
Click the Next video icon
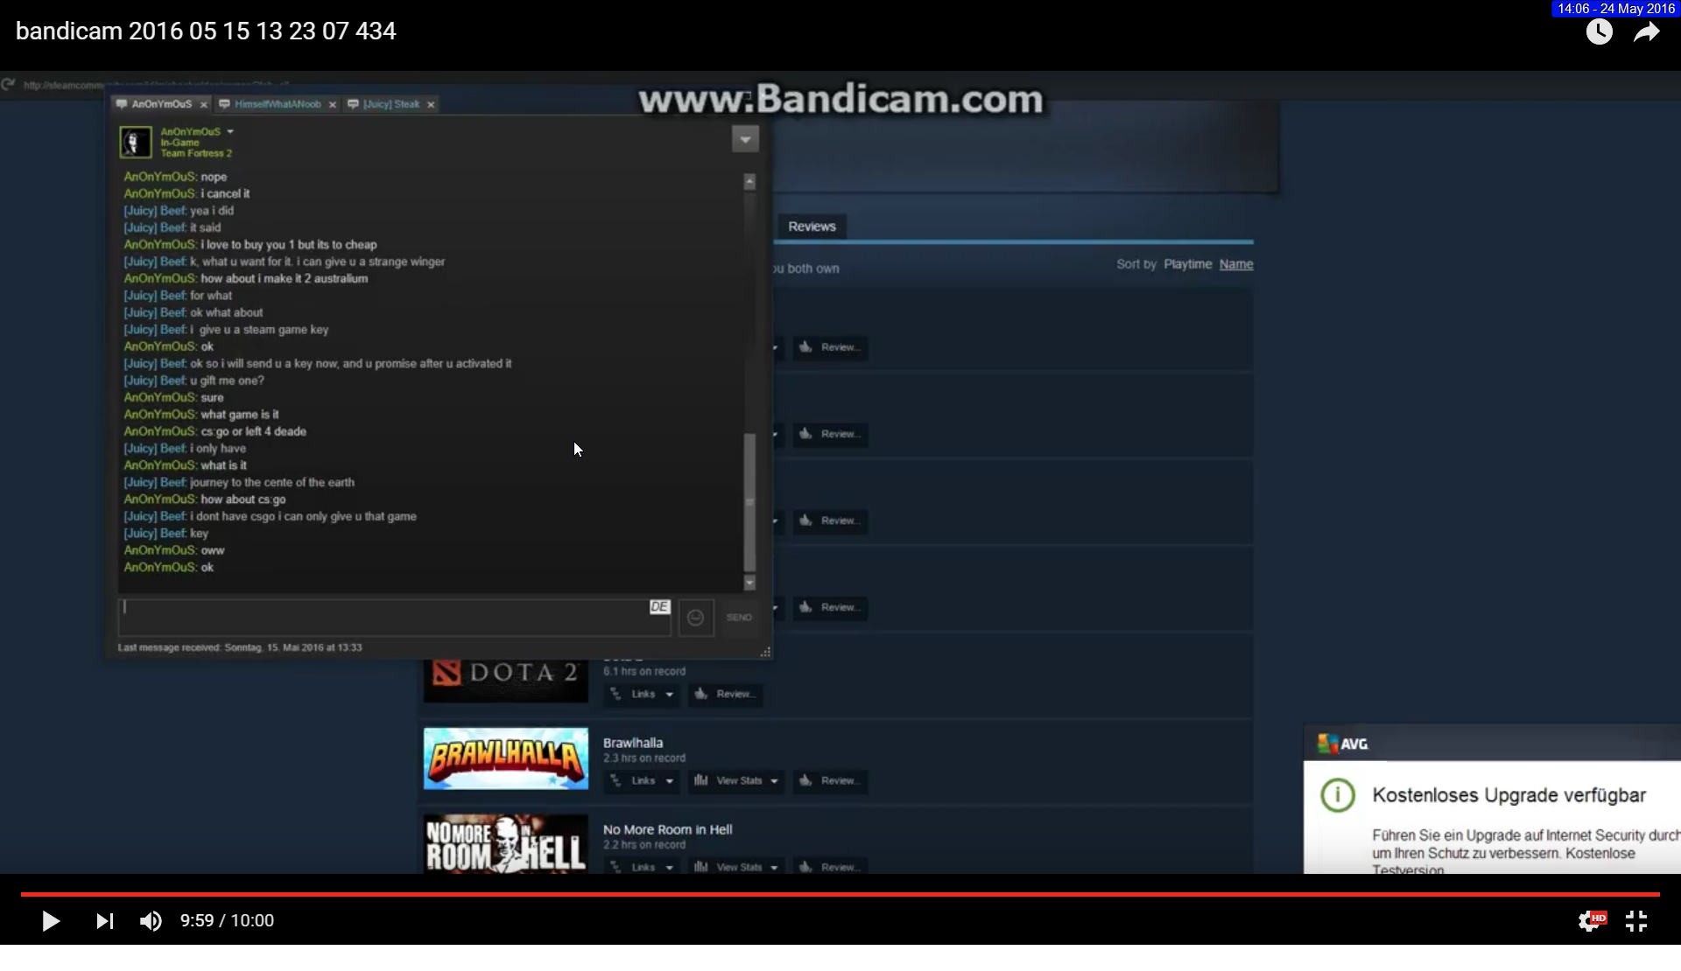[x=104, y=921]
